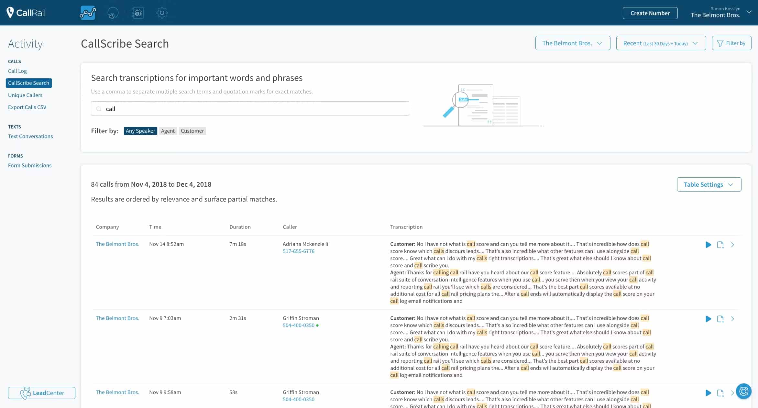Play the Nov 14 8:52am call recording

(x=708, y=245)
